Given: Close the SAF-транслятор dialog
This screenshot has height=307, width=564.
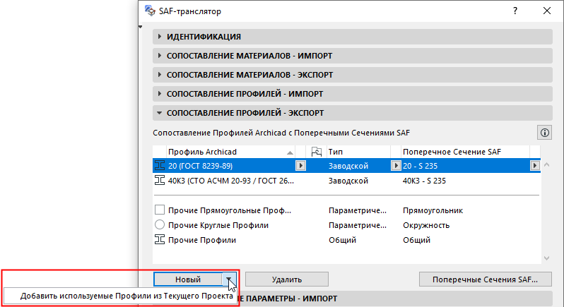Looking at the screenshot, I should [x=547, y=11].
